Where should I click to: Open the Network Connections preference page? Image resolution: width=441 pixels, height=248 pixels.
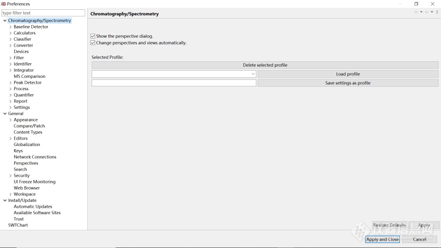coord(35,157)
